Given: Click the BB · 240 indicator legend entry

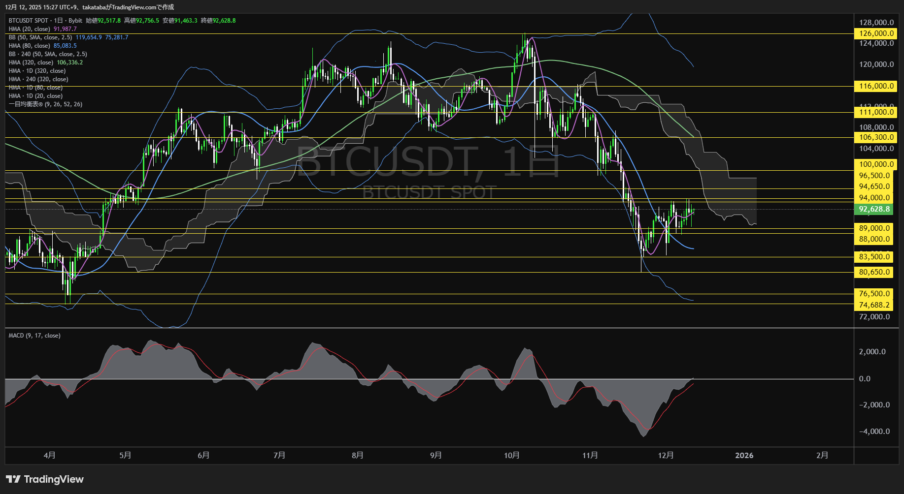Looking at the screenshot, I should point(48,54).
